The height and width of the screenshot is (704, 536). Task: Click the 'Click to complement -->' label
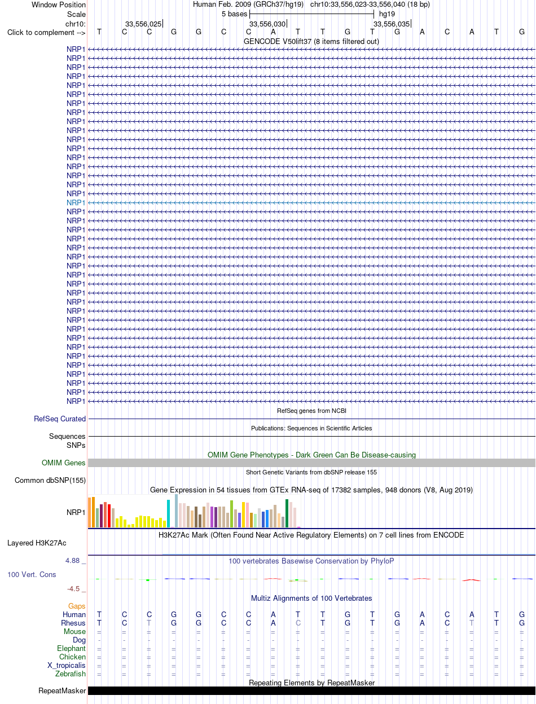click(x=46, y=32)
